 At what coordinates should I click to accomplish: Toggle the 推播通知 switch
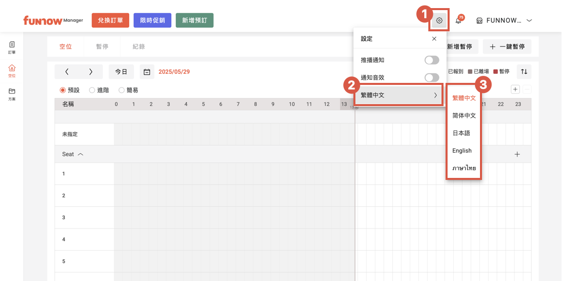point(431,60)
